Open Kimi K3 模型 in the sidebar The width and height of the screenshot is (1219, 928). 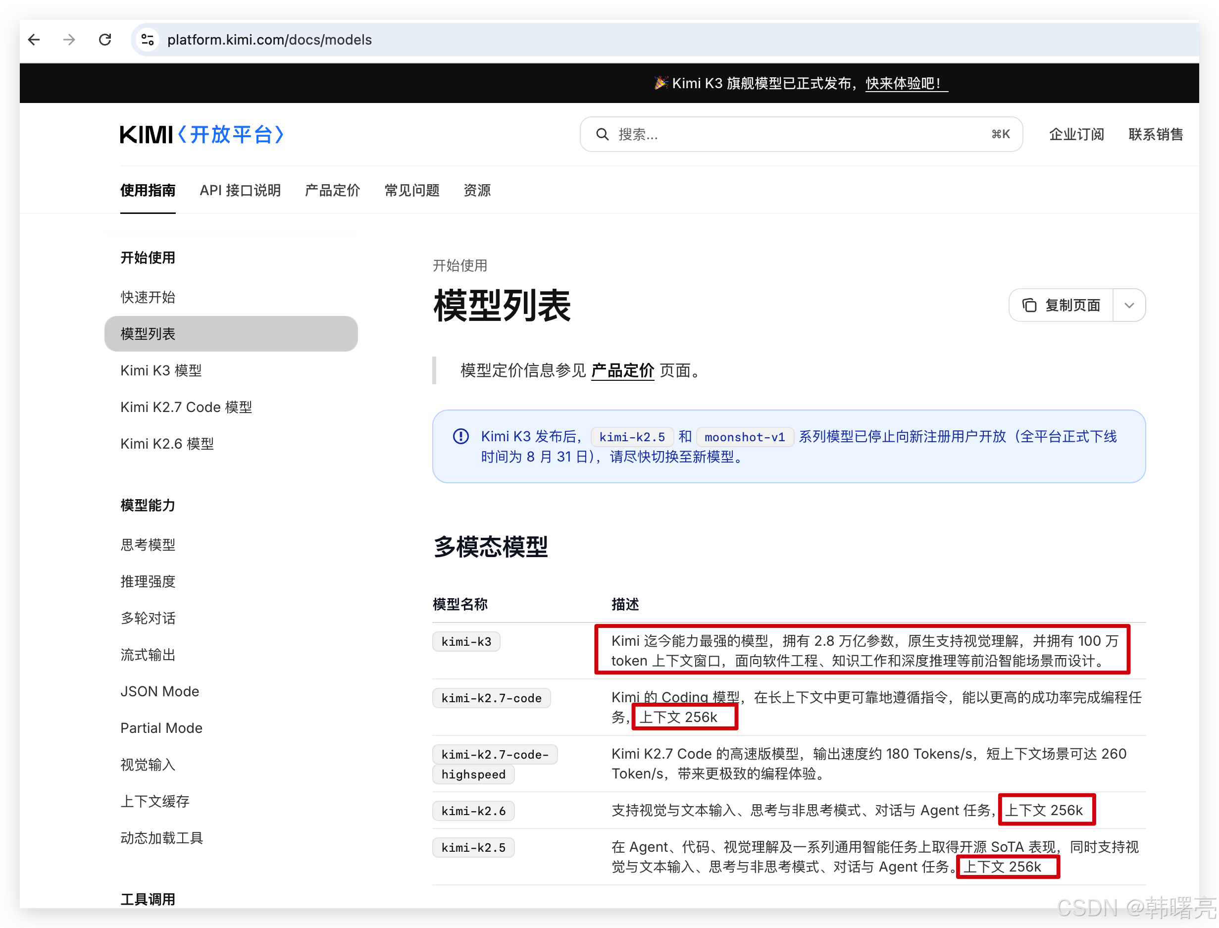tap(161, 370)
